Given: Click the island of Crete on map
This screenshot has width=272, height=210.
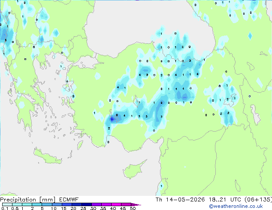Looking at the screenshot, I should tap(48, 156).
